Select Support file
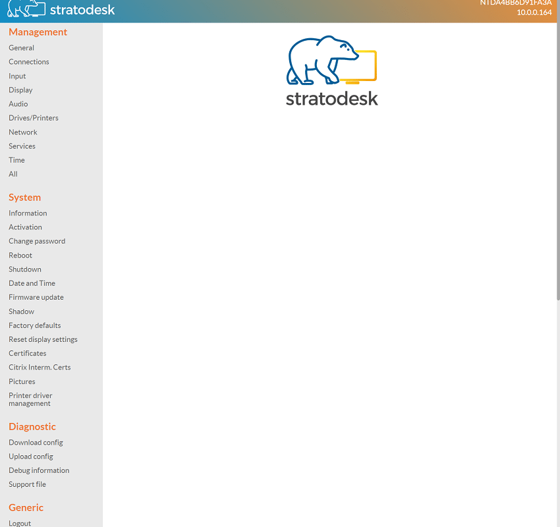 [x=28, y=484]
